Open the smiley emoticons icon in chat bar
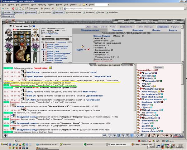This screenshot has width=187, height=150. click(x=137, y=135)
